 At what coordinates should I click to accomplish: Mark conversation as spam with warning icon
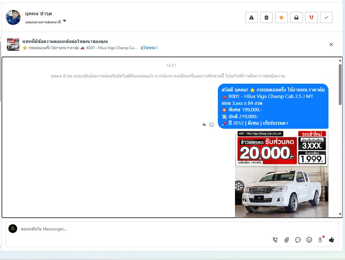[252, 17]
